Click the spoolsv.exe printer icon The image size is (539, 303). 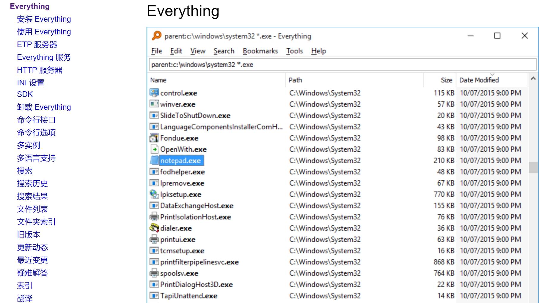[x=154, y=273]
